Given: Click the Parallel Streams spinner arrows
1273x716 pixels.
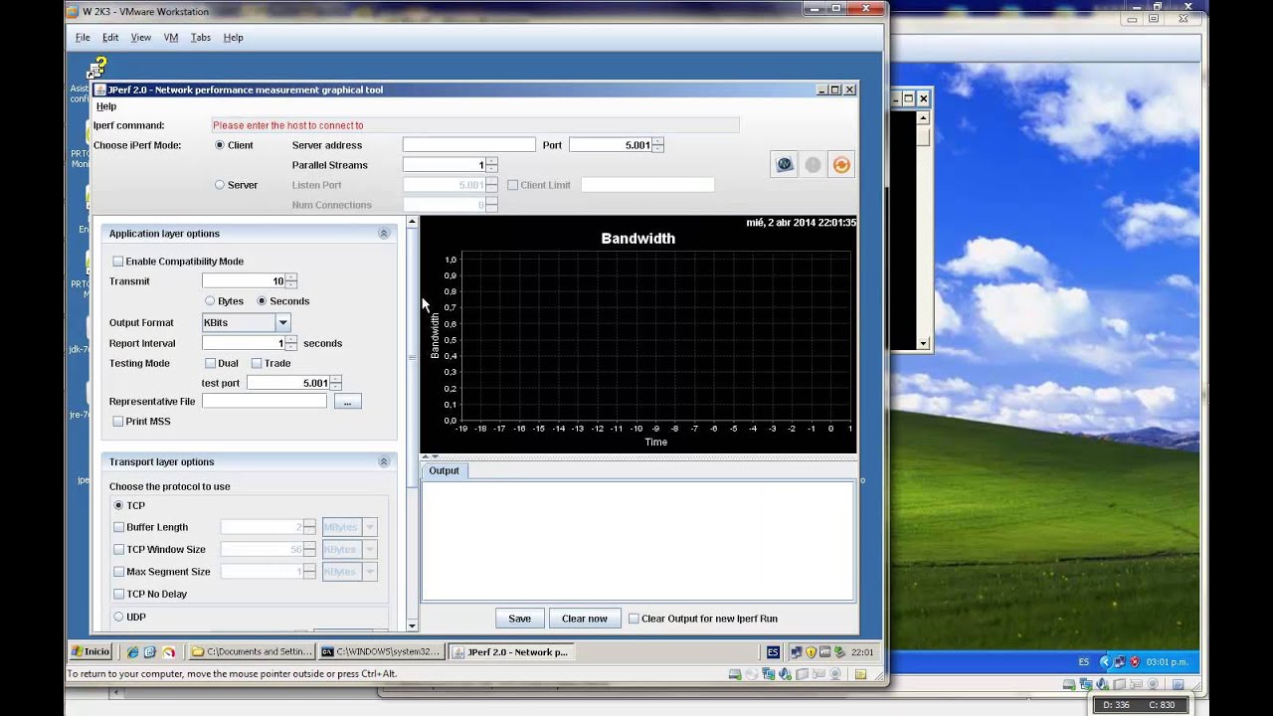Looking at the screenshot, I should [x=491, y=165].
